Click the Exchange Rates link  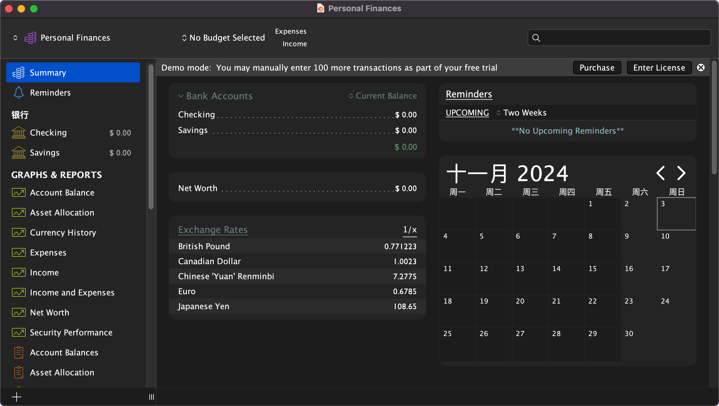point(213,230)
